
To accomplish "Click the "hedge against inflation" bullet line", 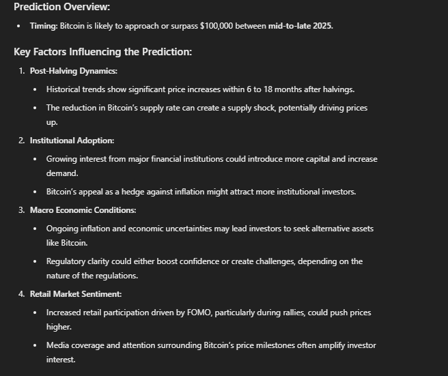I will (x=201, y=192).
